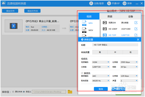Open the 菜单 layered menu icon
145x97 pixels.
[x=124, y=3]
